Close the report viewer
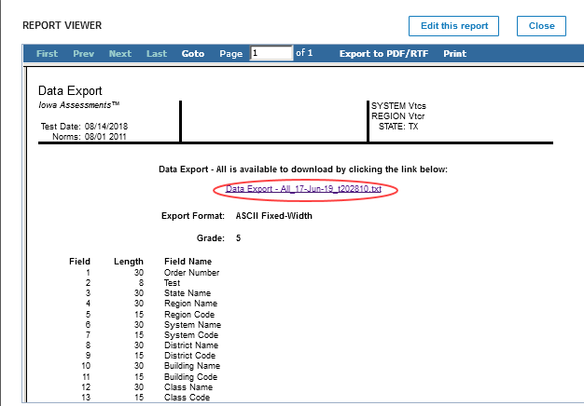The height and width of the screenshot is (406, 584). [541, 26]
